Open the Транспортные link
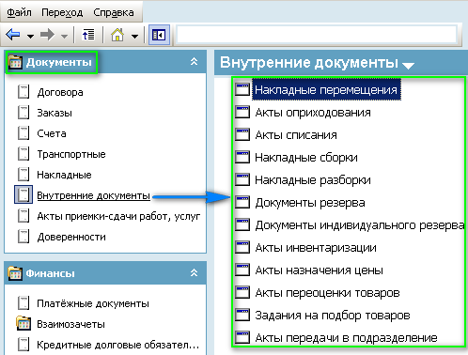Viewport: 468px width, 355px height. [71, 154]
